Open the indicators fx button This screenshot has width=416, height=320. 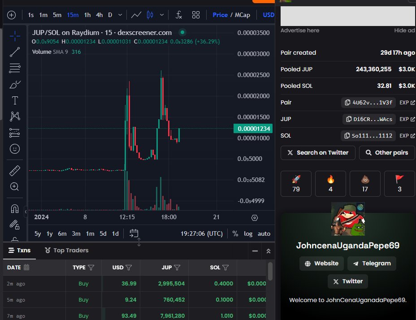179,15
